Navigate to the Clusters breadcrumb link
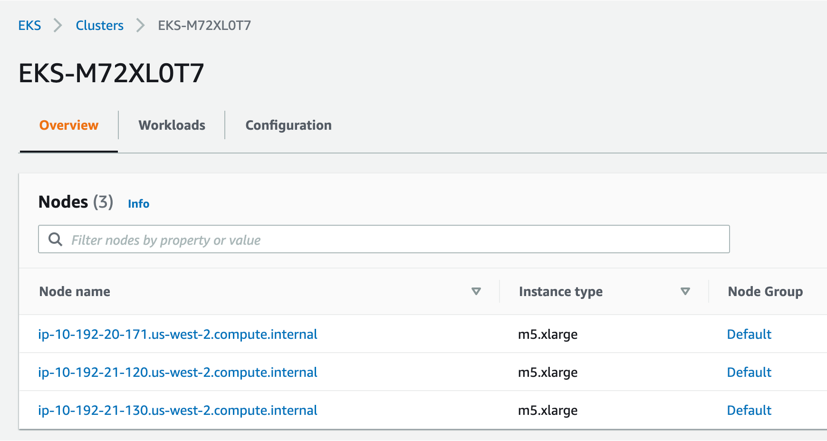Screen dimensions: 827x441 tap(99, 25)
